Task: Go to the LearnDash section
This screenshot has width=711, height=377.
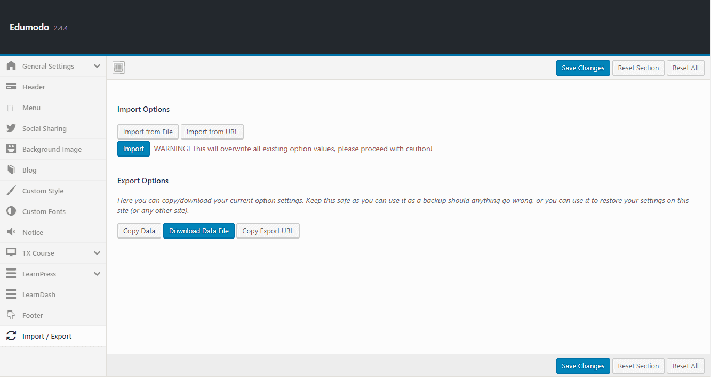Action: click(x=38, y=294)
